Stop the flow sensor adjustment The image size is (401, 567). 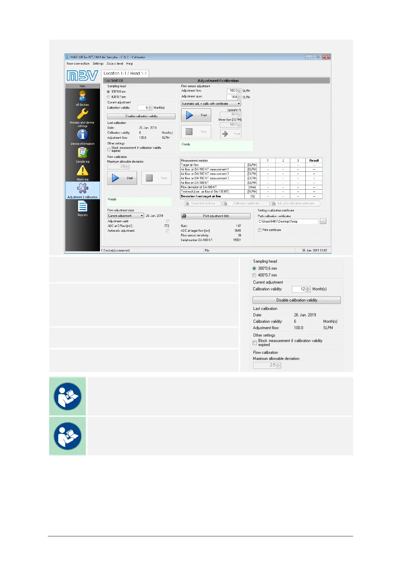coord(196,132)
